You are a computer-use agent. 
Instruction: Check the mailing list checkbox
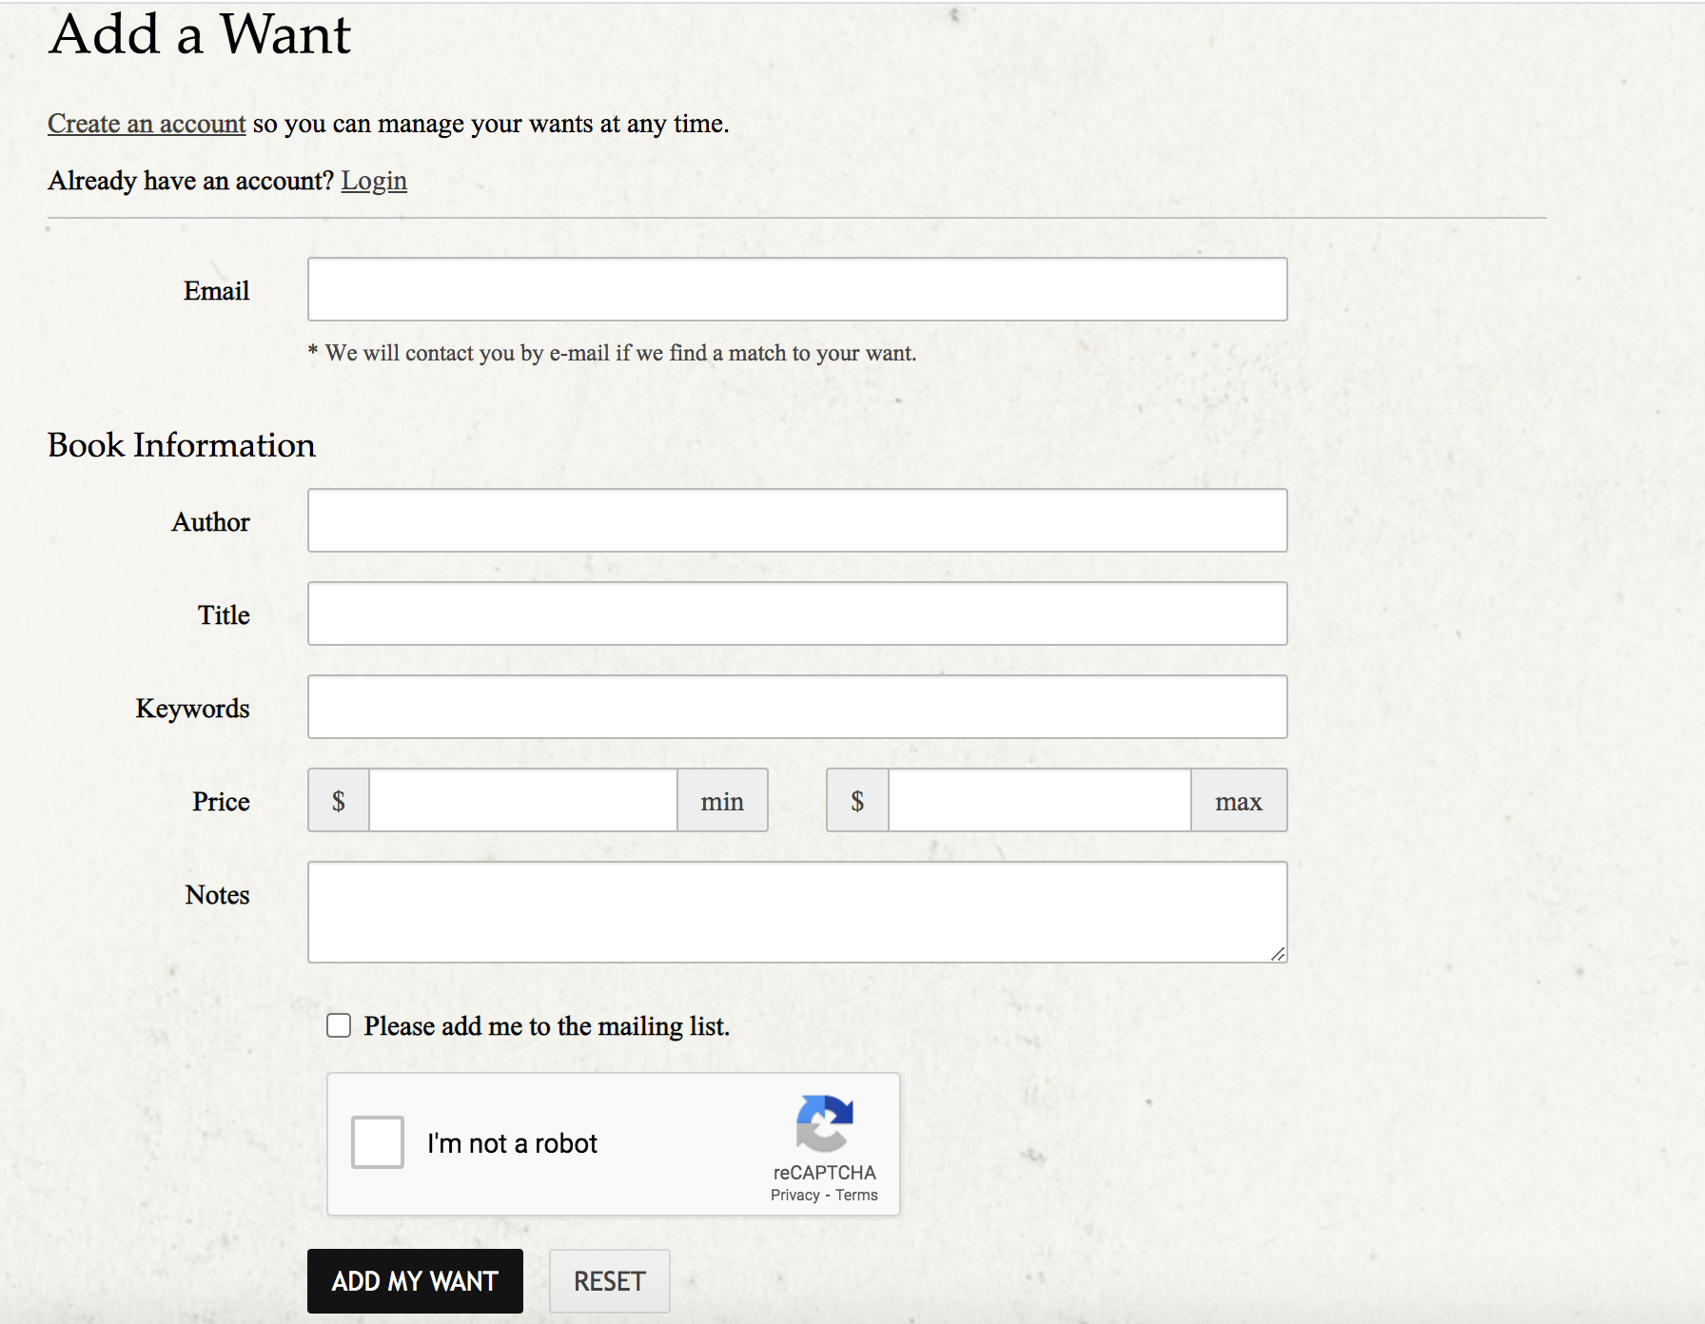339,1025
